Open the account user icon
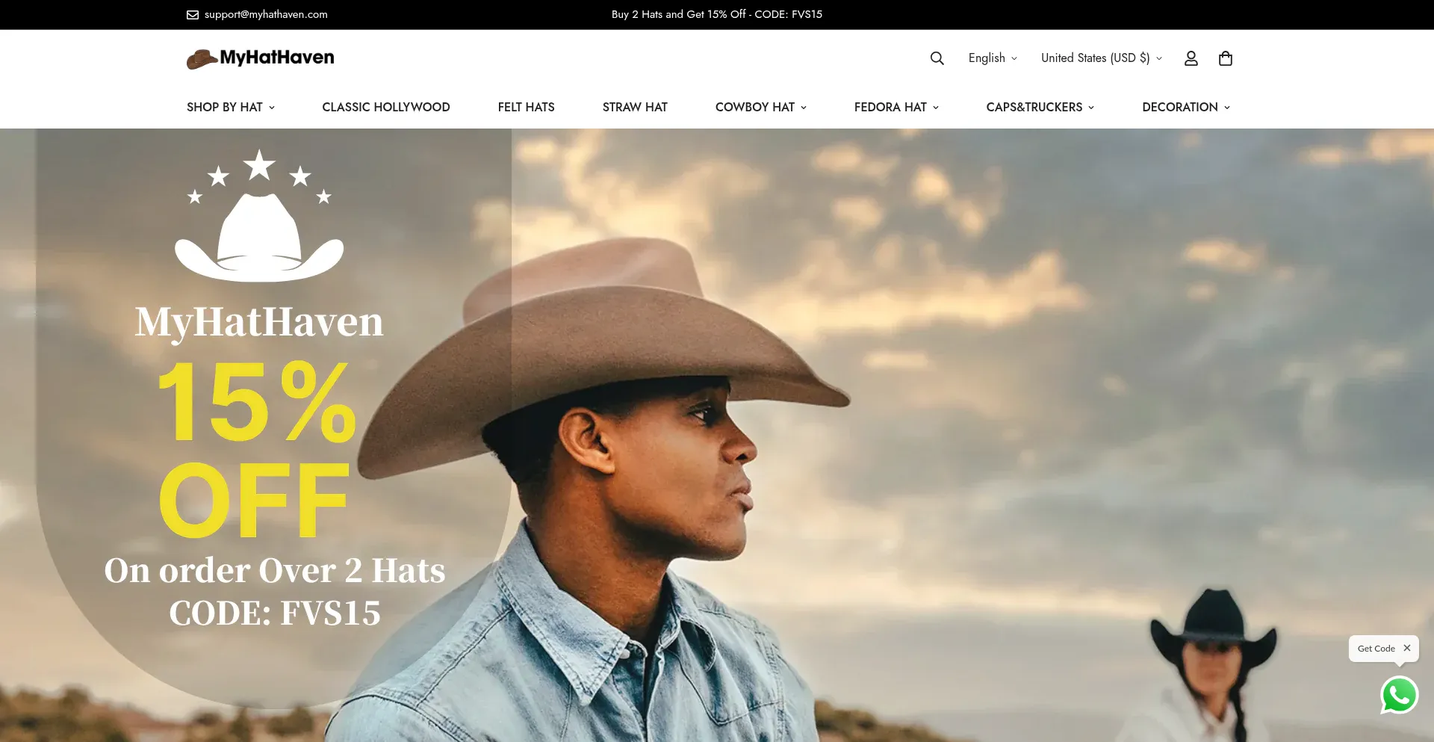This screenshot has width=1434, height=742. (x=1191, y=58)
